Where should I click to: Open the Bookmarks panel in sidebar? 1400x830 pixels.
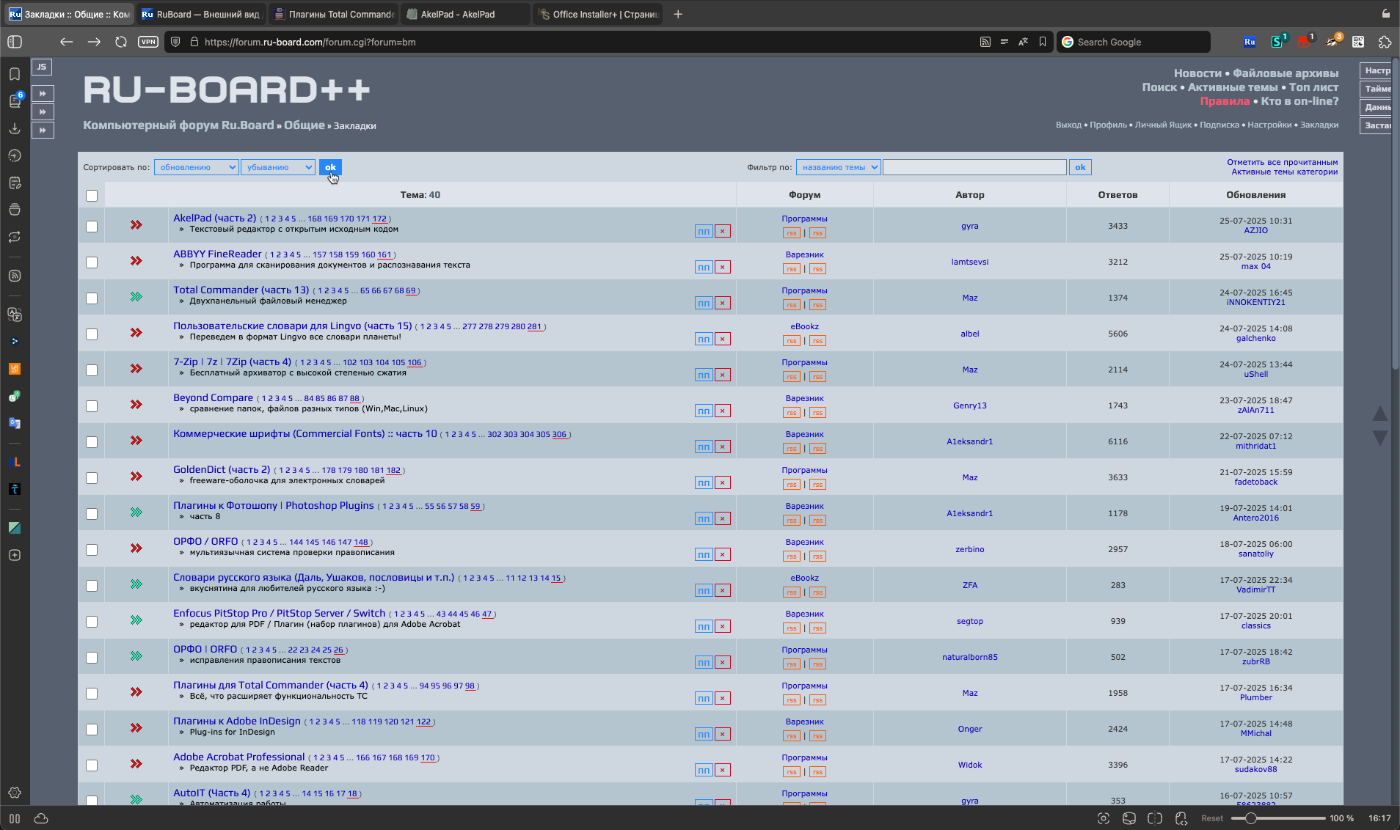[15, 74]
